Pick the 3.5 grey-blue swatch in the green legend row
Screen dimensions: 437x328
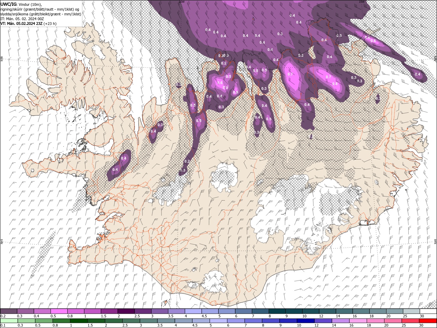[166, 321]
